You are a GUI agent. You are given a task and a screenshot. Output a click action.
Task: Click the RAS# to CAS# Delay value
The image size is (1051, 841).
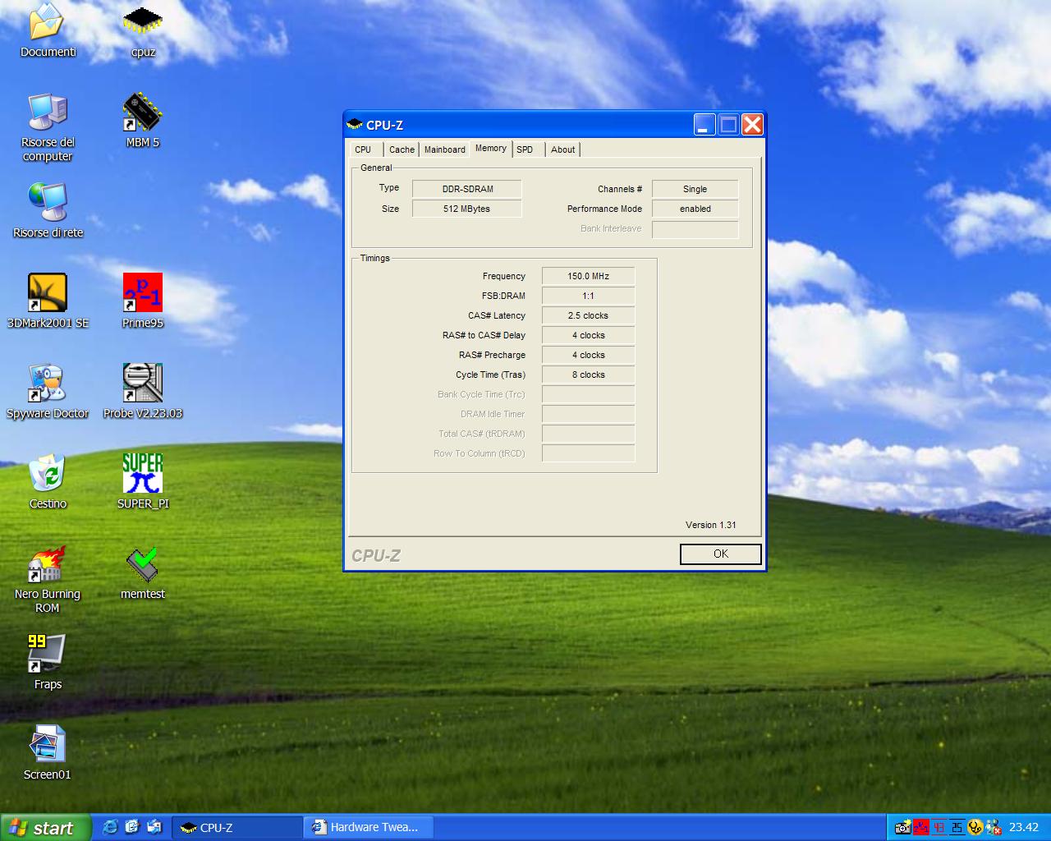589,335
